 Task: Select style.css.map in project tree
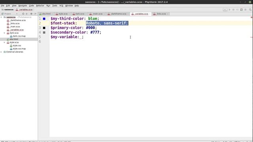18,49
